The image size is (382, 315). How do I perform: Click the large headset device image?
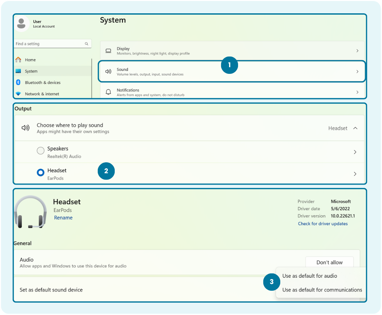coord(30,212)
